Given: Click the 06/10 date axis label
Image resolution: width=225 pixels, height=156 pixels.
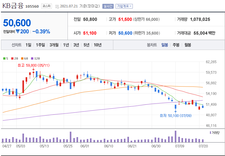Looking at the screenshot, I should click(x=108, y=146).
